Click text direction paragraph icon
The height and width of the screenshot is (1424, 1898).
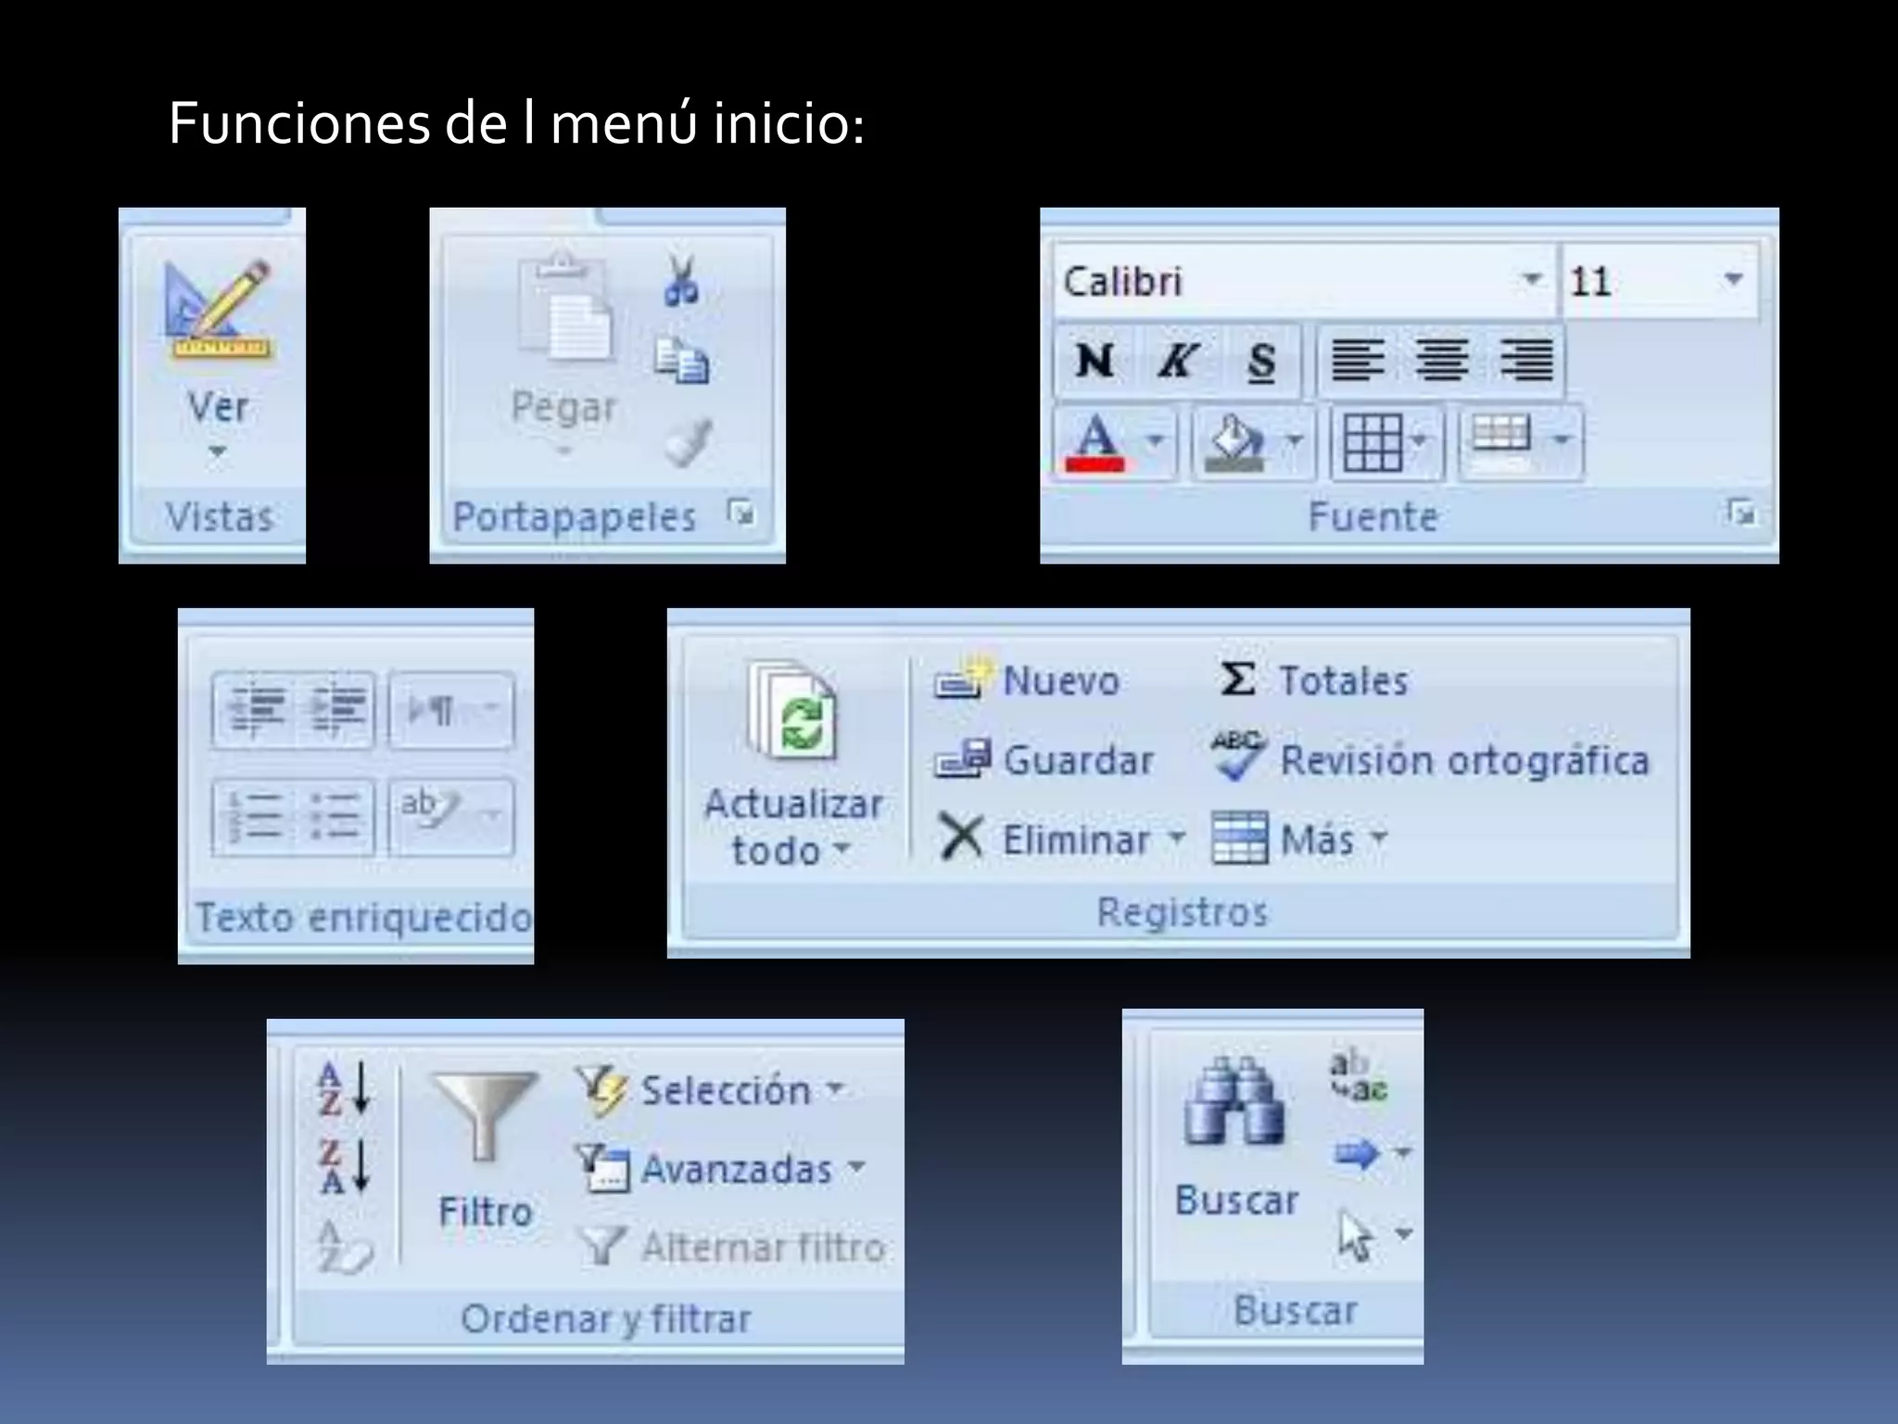[432, 710]
